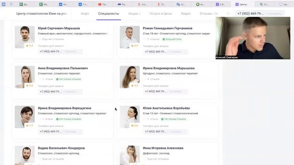Image resolution: width=294 pixels, height=165 pixels.
Task: Click star rating on Роман Герчаников photo
Action: pos(135,46)
